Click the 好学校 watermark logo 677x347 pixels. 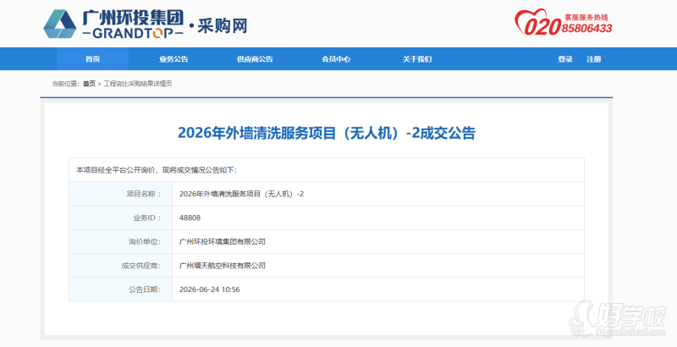tap(618, 320)
